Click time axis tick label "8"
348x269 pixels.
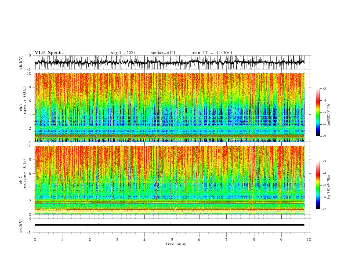pos(254,240)
